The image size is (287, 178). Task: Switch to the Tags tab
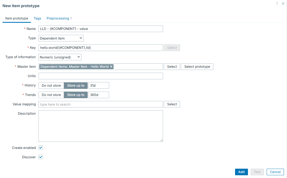37,18
